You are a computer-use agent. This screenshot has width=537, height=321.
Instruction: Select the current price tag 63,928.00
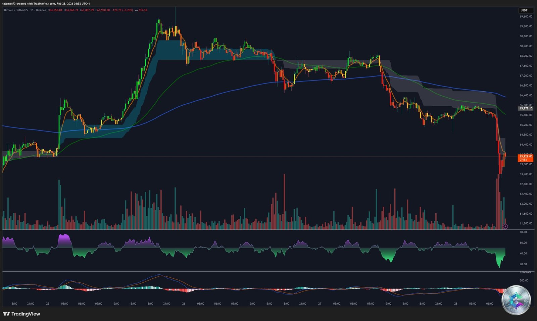point(525,156)
